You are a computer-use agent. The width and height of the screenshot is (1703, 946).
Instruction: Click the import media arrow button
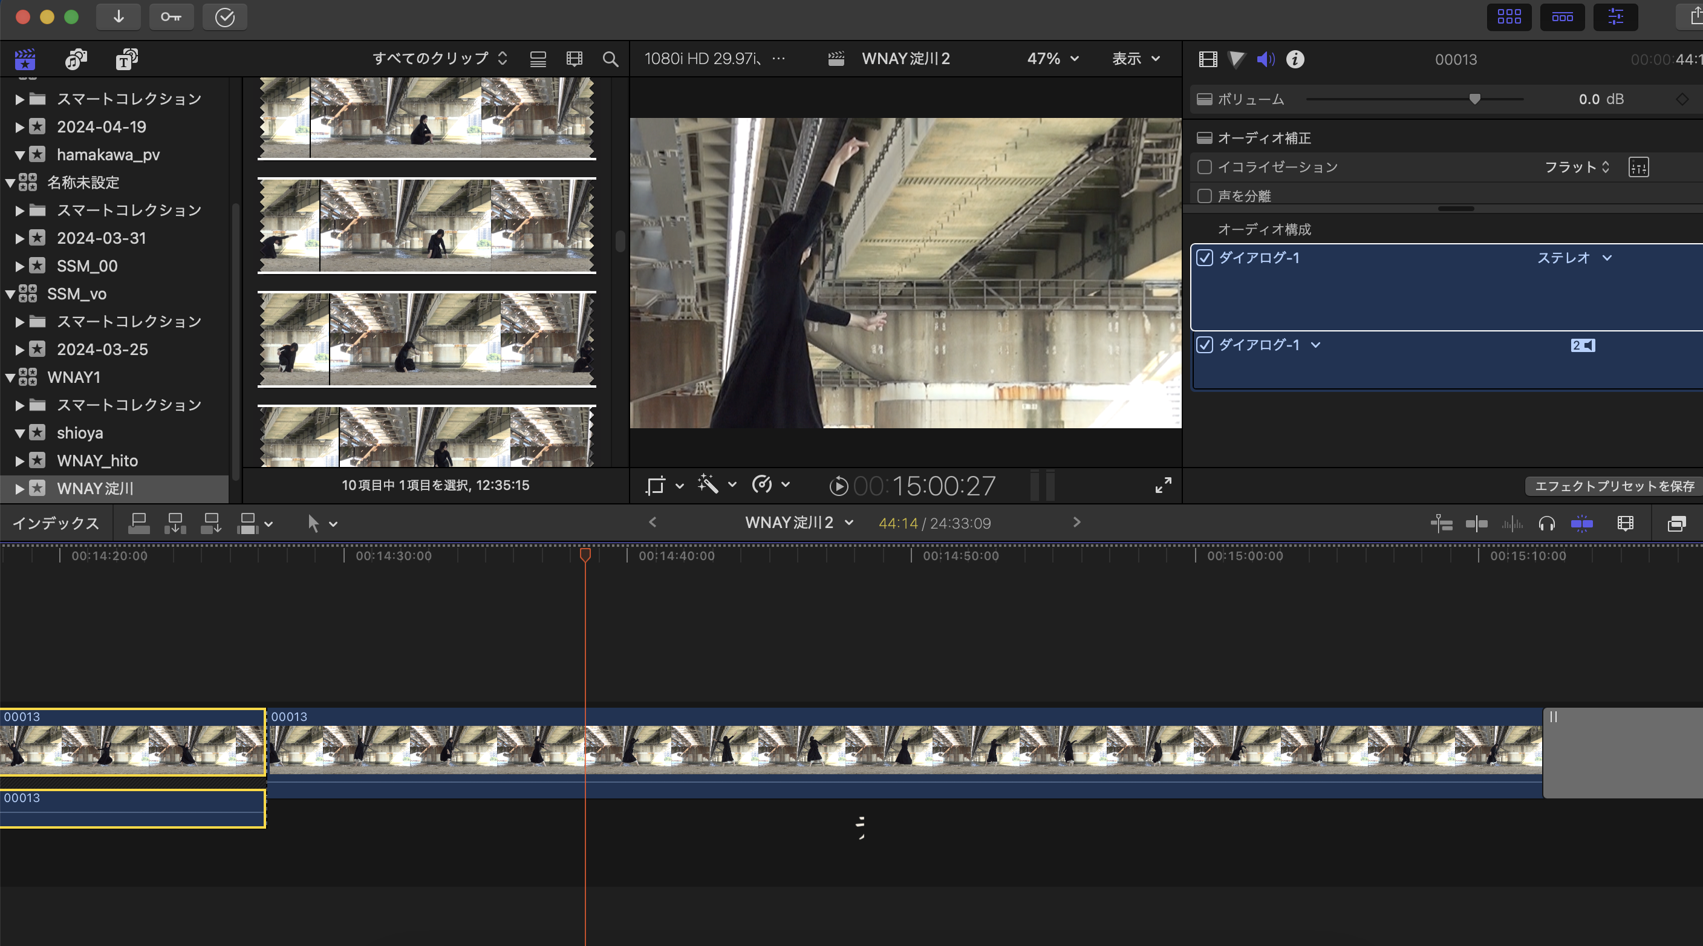click(x=119, y=17)
